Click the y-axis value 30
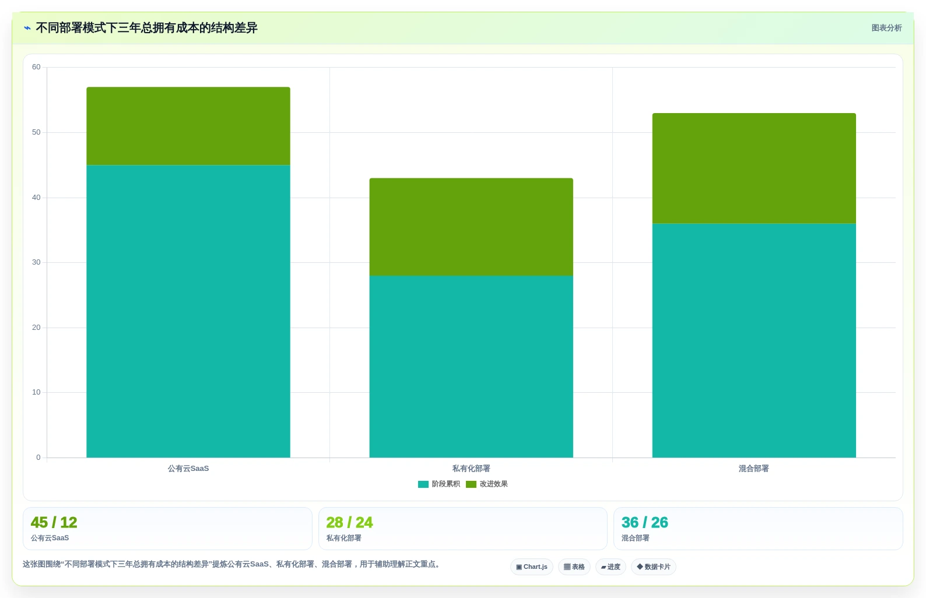This screenshot has width=926, height=598. tap(36, 262)
